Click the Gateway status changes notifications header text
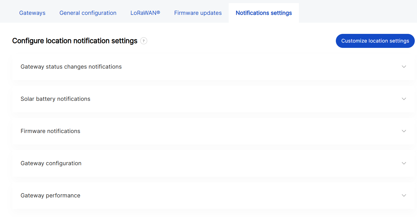Viewport: 417px width, 217px height. [x=71, y=67]
